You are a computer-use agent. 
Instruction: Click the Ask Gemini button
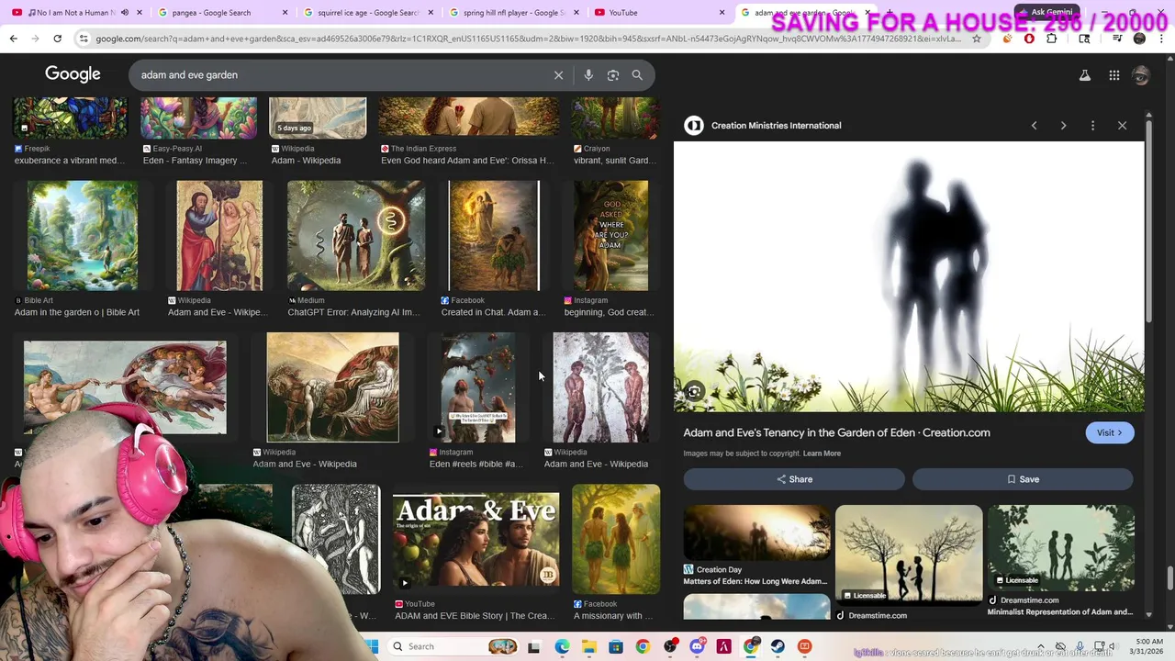click(1046, 13)
